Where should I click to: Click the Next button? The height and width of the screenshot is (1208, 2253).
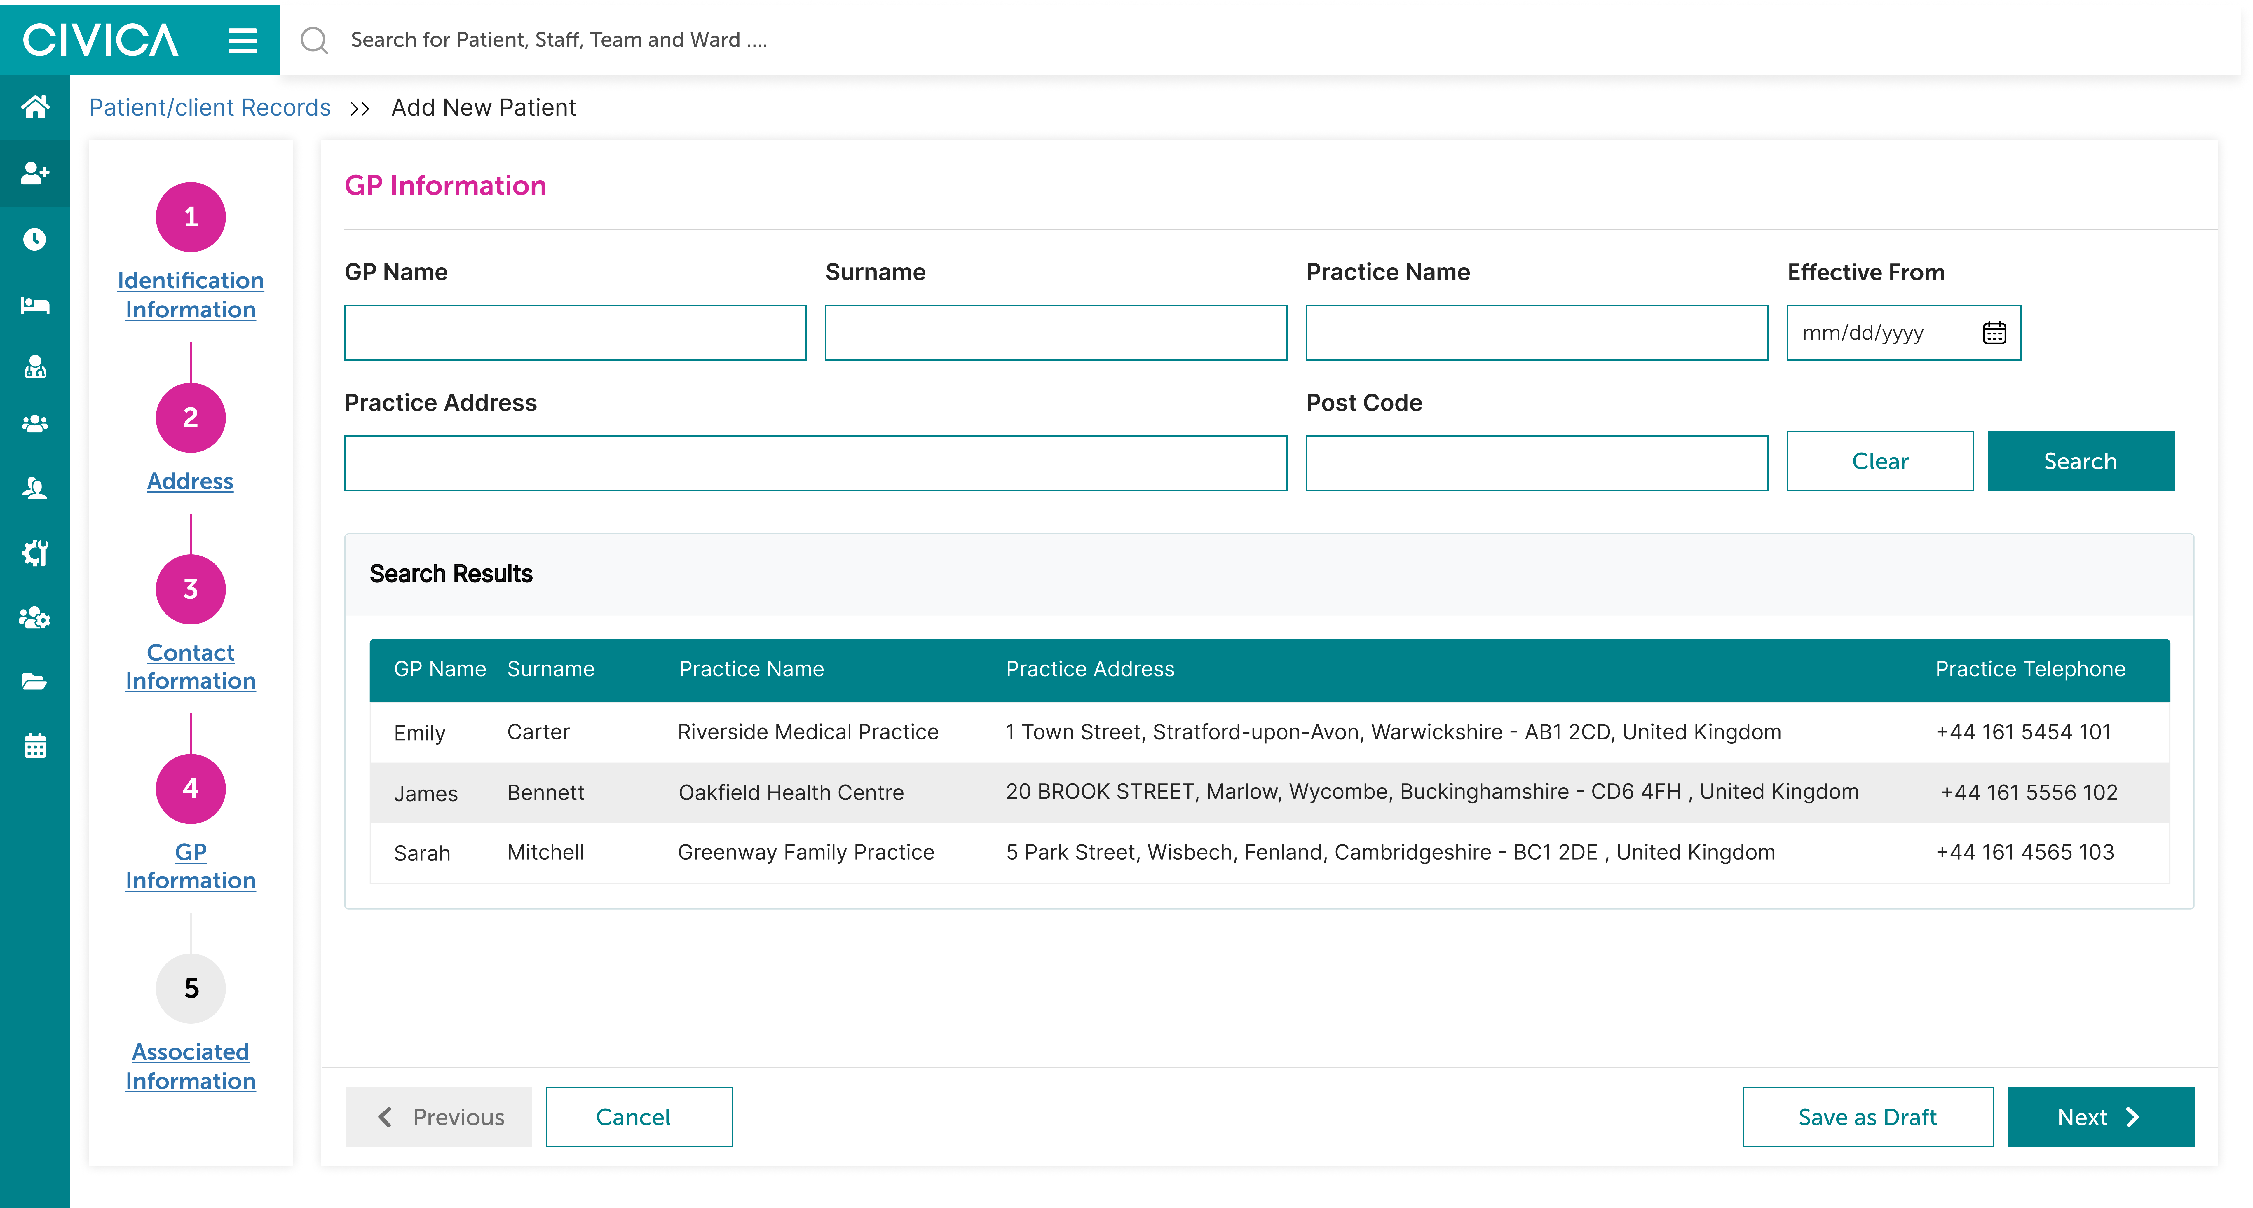(2101, 1117)
